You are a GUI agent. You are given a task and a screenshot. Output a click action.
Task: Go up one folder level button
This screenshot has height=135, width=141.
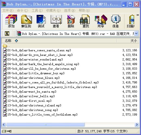7,33
